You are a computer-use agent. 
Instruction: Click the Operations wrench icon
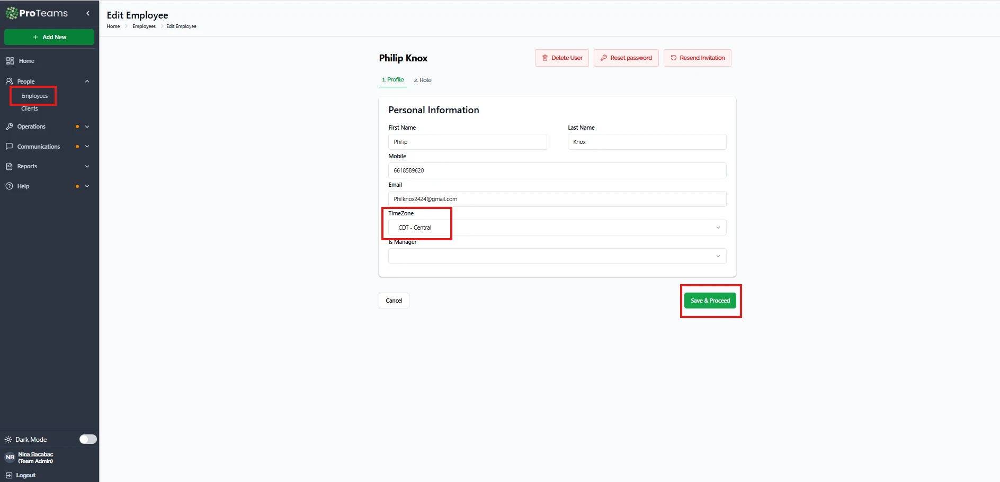pos(10,126)
